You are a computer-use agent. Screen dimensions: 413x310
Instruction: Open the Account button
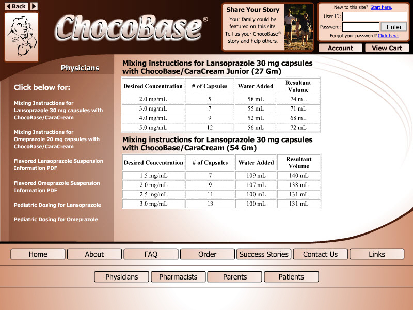(x=340, y=48)
